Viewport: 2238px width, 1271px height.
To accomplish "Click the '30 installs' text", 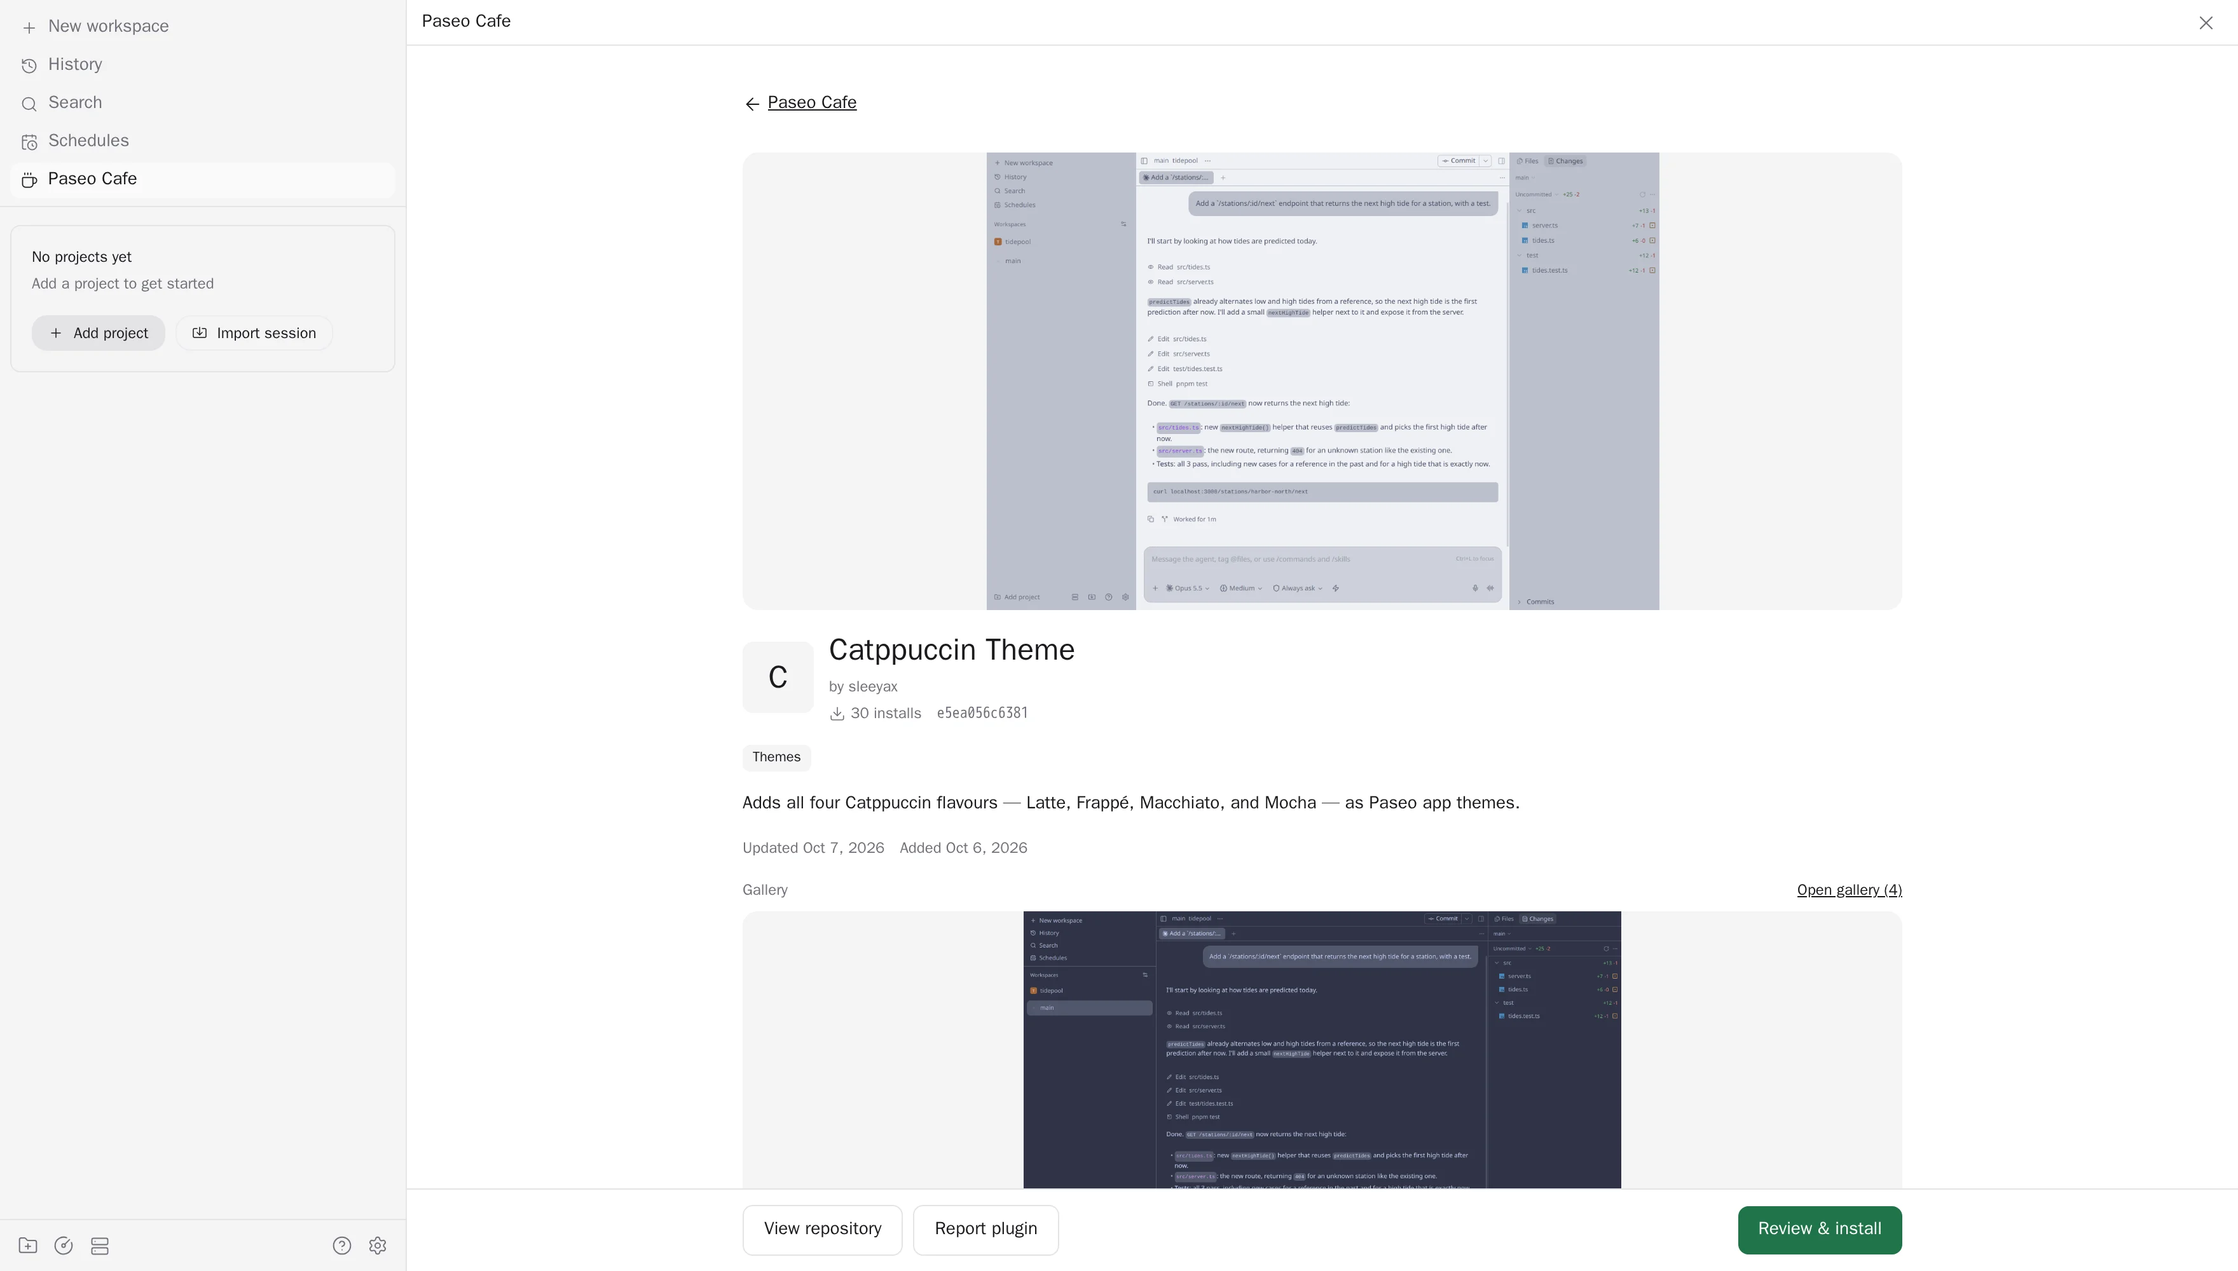I will pyautogui.click(x=886, y=713).
